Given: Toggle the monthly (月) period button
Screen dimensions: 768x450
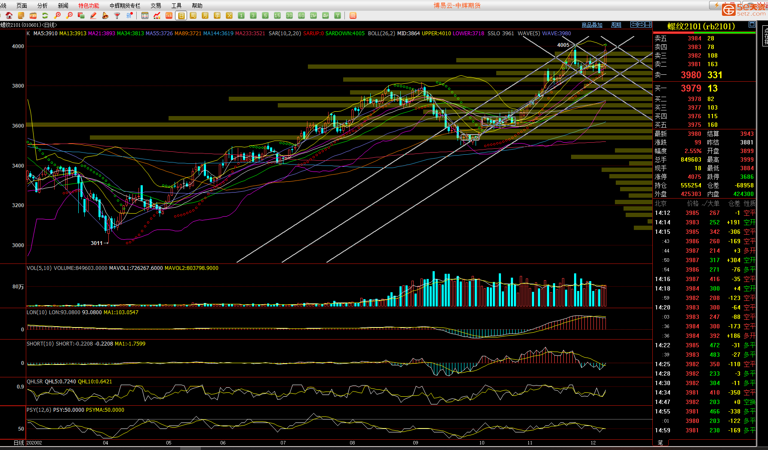Looking at the screenshot, I should 205,15.
